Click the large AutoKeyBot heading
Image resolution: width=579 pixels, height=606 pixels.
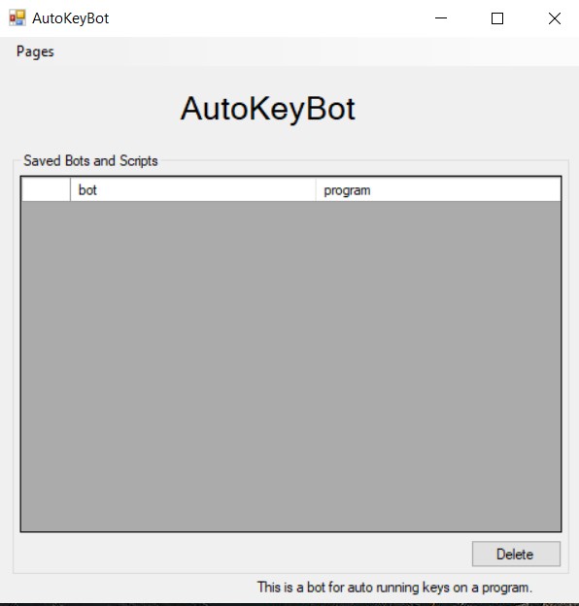pyautogui.click(x=267, y=109)
